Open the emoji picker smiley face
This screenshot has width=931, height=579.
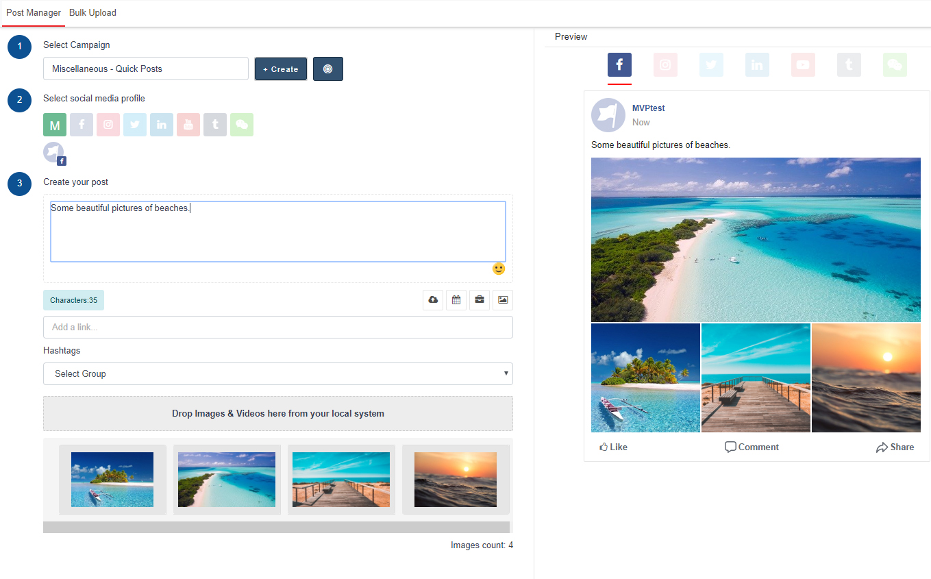[x=499, y=269]
